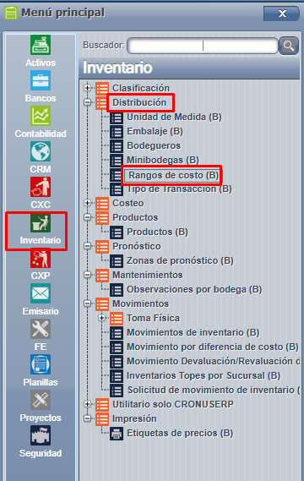Screen dimensions: 304x481
Task: Open Movimientos de inventario (B)
Action: [193, 332]
